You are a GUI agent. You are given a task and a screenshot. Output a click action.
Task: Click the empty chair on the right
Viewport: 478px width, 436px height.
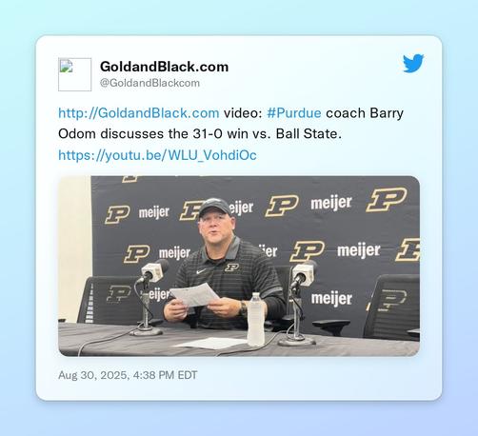click(392, 307)
